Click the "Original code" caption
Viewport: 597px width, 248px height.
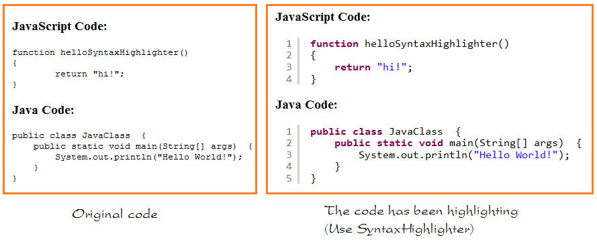tap(115, 214)
